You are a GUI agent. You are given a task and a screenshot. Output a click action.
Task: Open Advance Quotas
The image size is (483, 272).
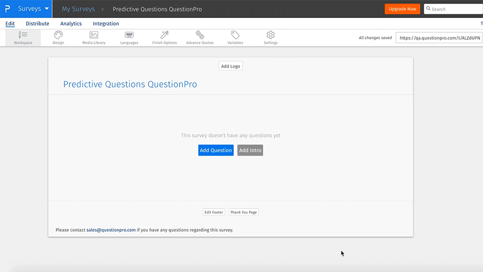click(x=200, y=38)
